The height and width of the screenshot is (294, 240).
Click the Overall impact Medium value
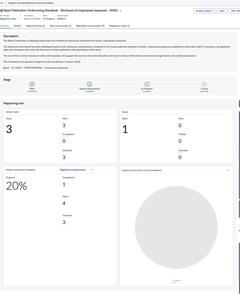62,19
